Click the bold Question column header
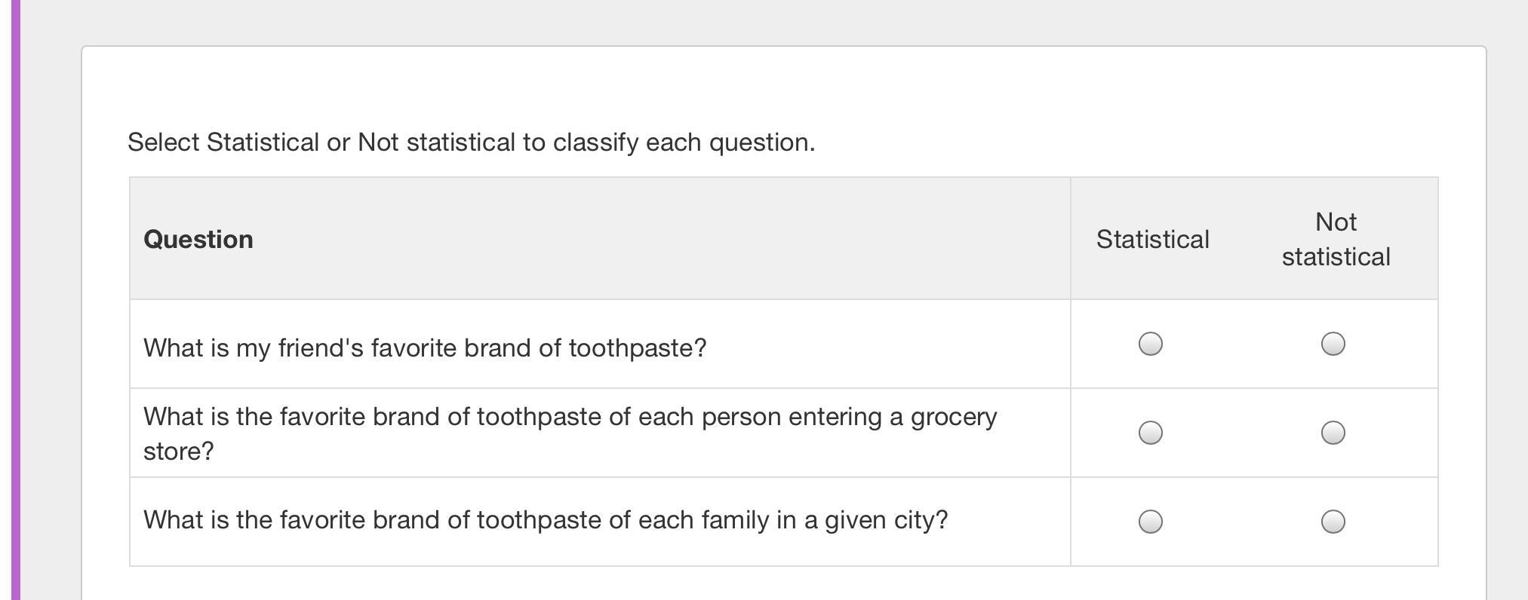Viewport: 1528px width, 600px height. [198, 240]
